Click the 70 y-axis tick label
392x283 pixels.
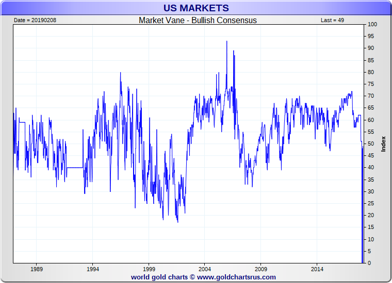[371, 96]
